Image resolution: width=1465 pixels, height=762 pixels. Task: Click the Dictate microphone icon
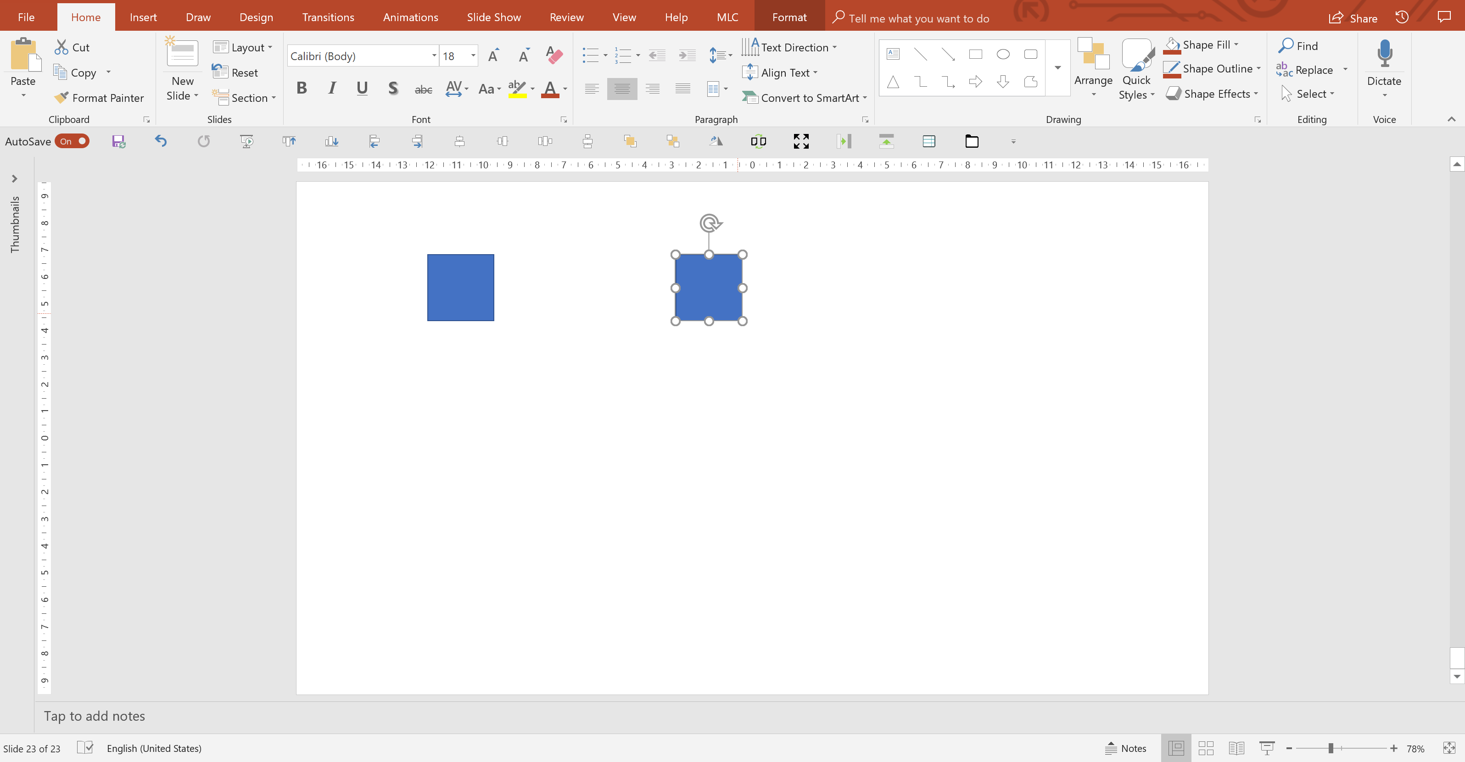1384,54
